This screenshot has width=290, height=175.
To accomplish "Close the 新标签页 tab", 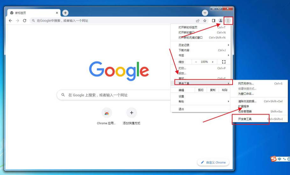I will click(57, 13).
